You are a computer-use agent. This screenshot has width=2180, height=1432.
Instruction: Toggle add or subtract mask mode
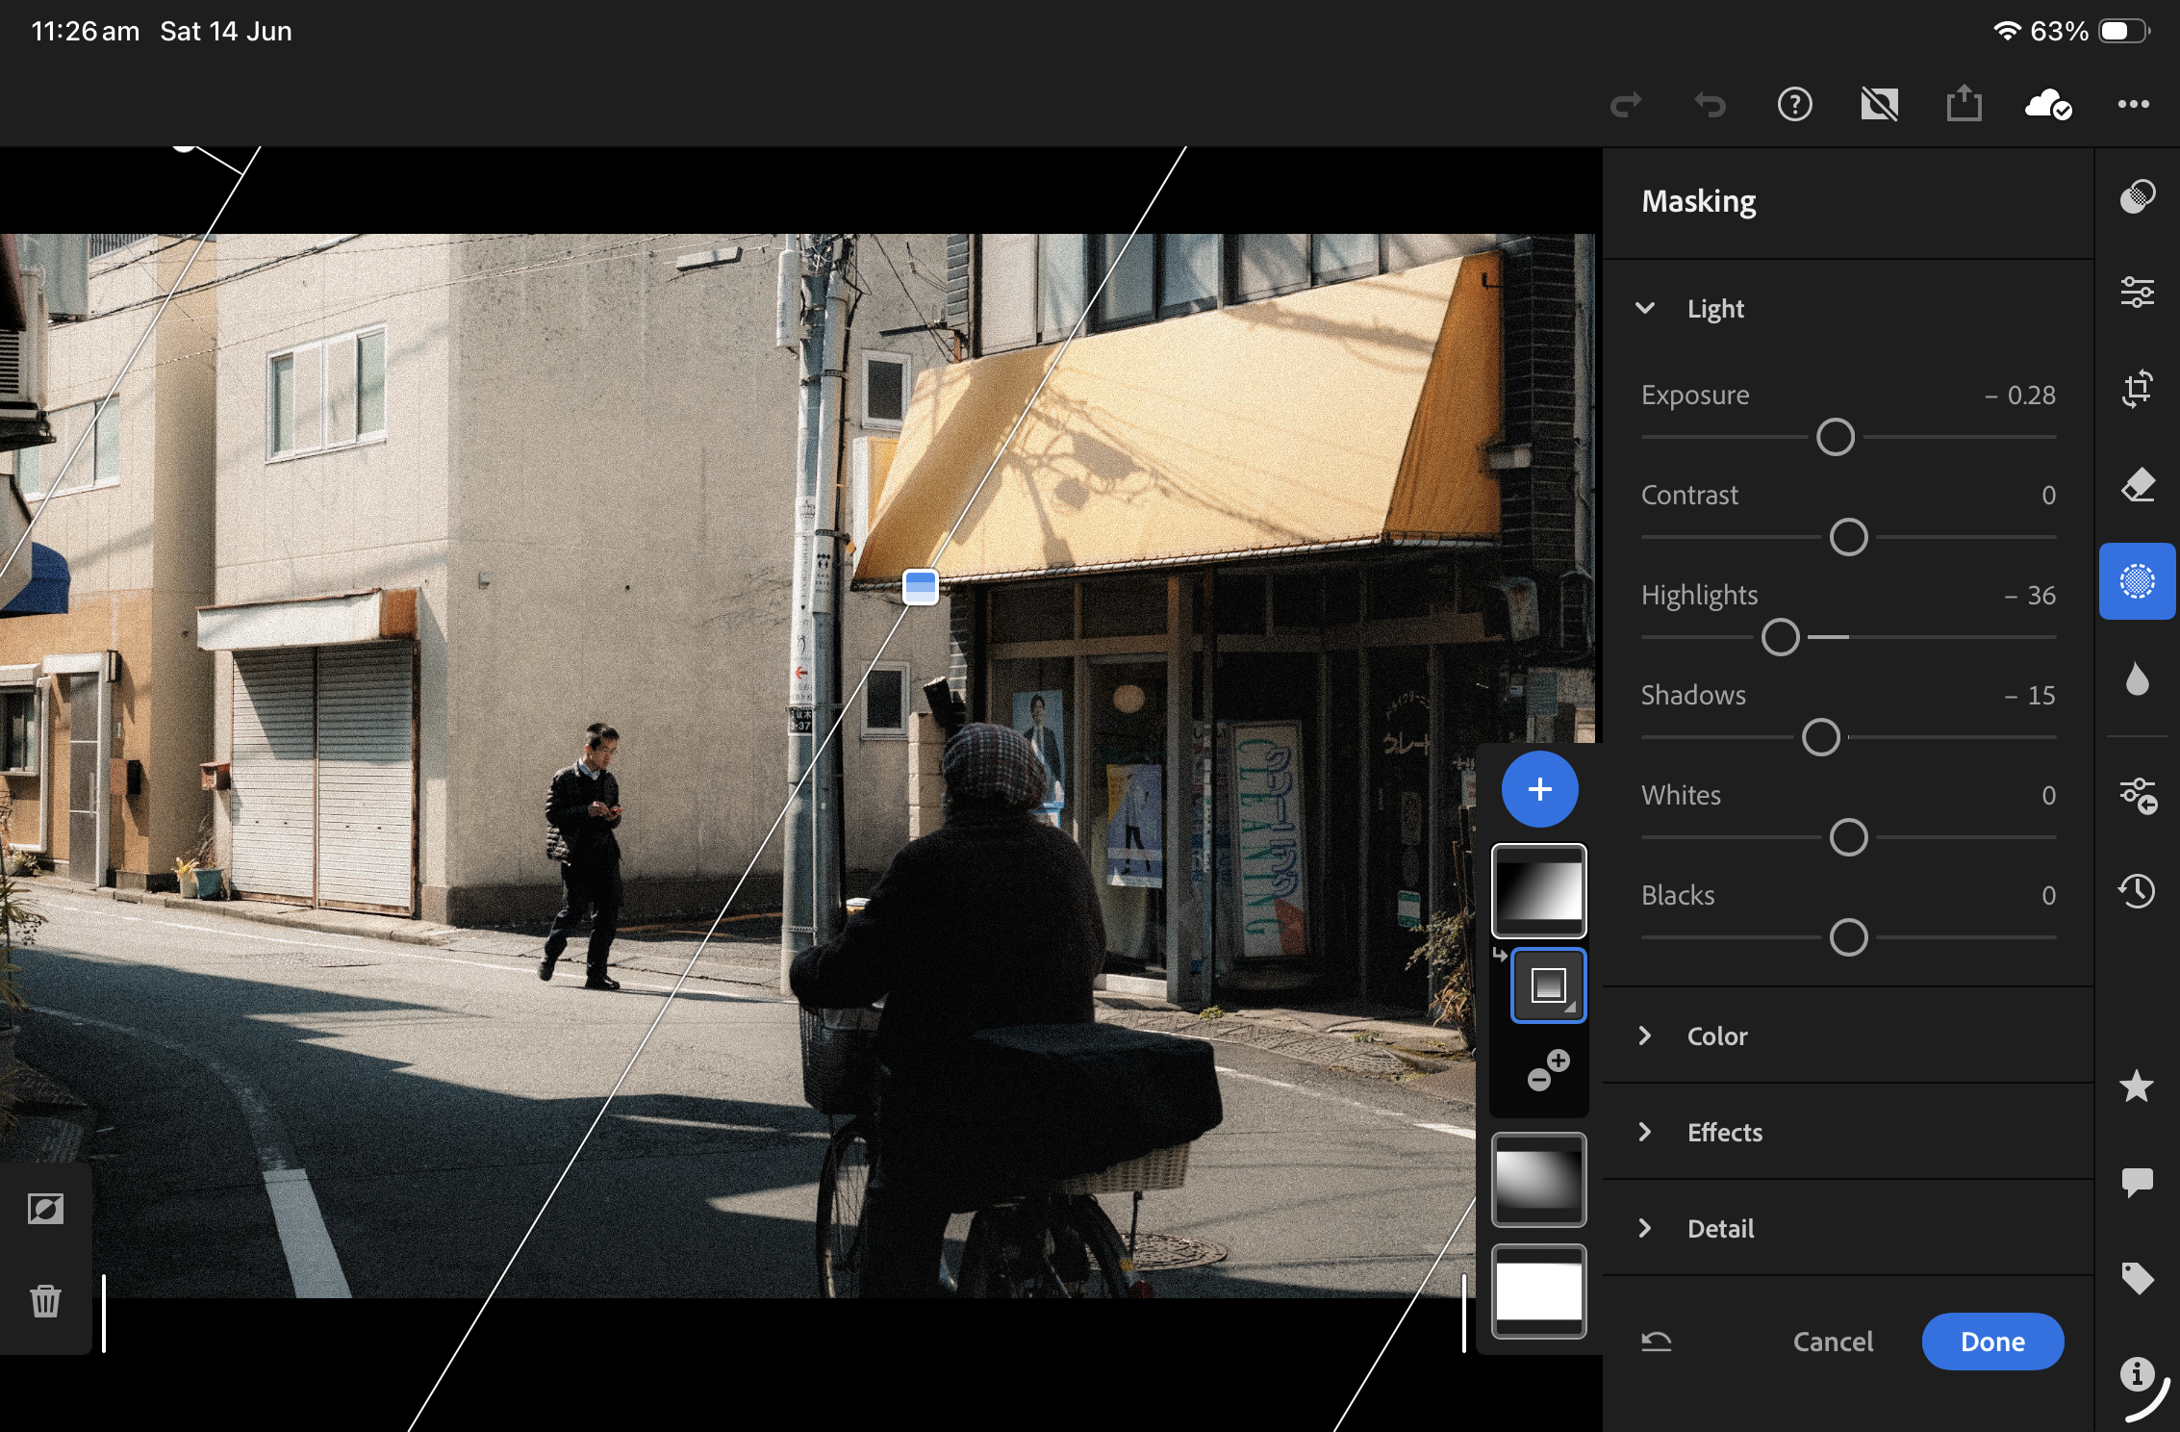(x=1548, y=1070)
